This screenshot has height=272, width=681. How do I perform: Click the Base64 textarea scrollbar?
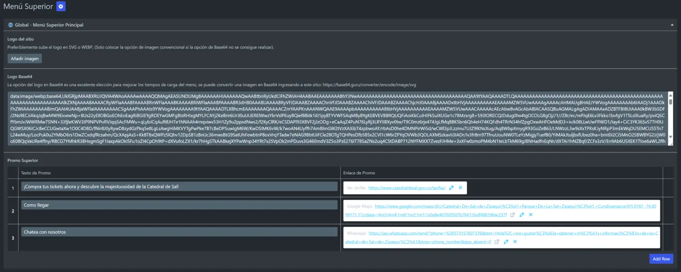click(x=670, y=118)
